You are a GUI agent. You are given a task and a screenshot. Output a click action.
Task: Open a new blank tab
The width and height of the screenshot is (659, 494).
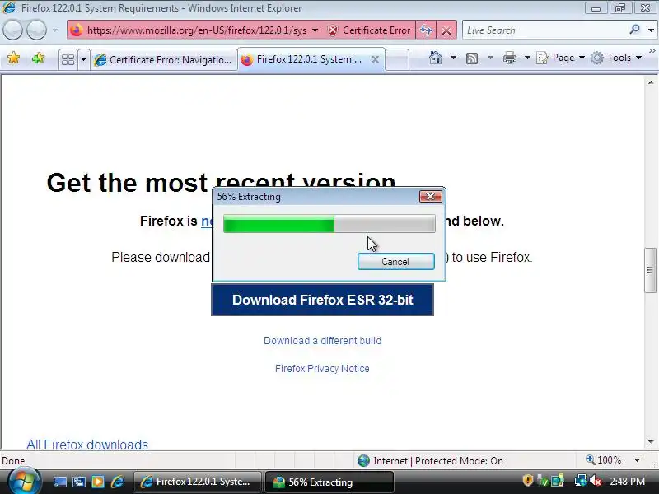coord(397,59)
